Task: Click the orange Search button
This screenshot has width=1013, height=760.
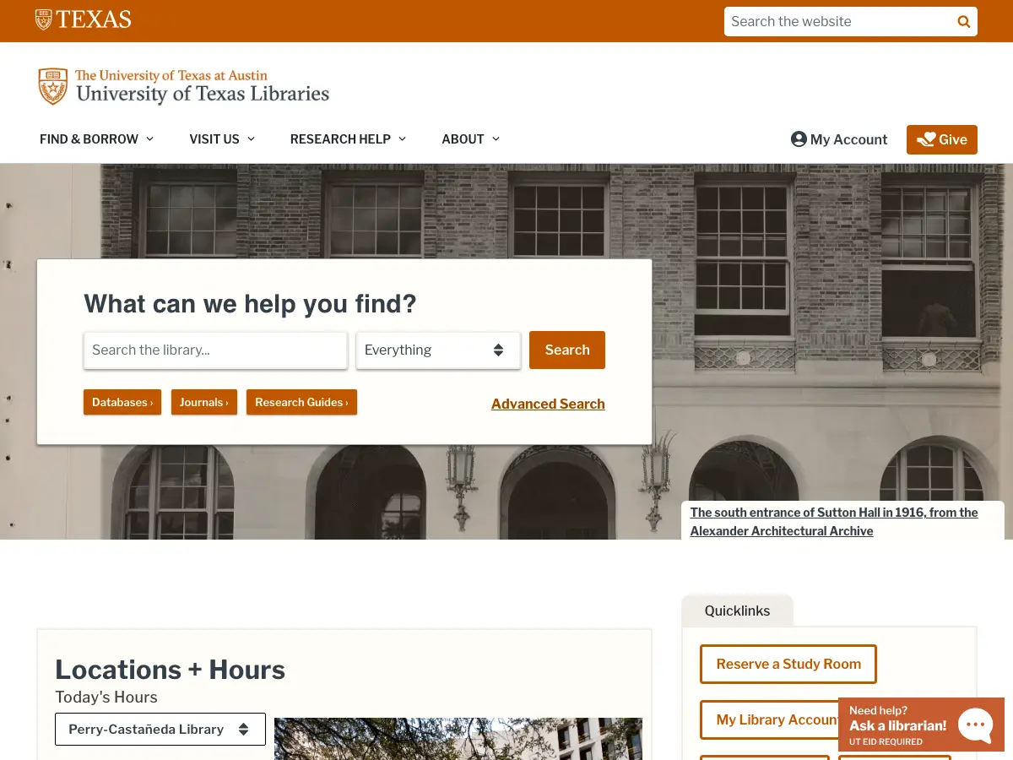Action: click(567, 350)
